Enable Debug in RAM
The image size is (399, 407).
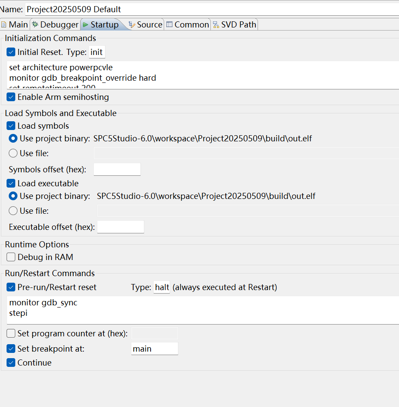click(x=10, y=257)
